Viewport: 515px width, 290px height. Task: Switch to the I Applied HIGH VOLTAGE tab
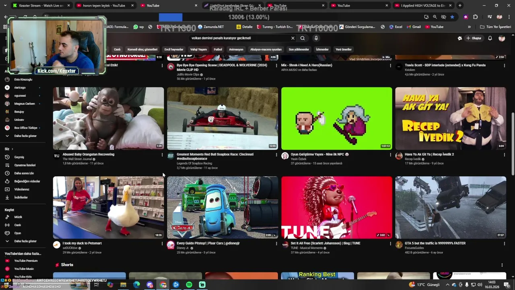424,6
